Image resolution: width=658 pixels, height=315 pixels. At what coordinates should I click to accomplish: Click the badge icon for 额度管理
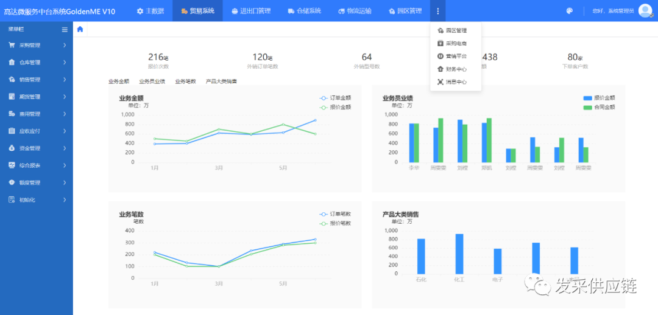[12, 182]
